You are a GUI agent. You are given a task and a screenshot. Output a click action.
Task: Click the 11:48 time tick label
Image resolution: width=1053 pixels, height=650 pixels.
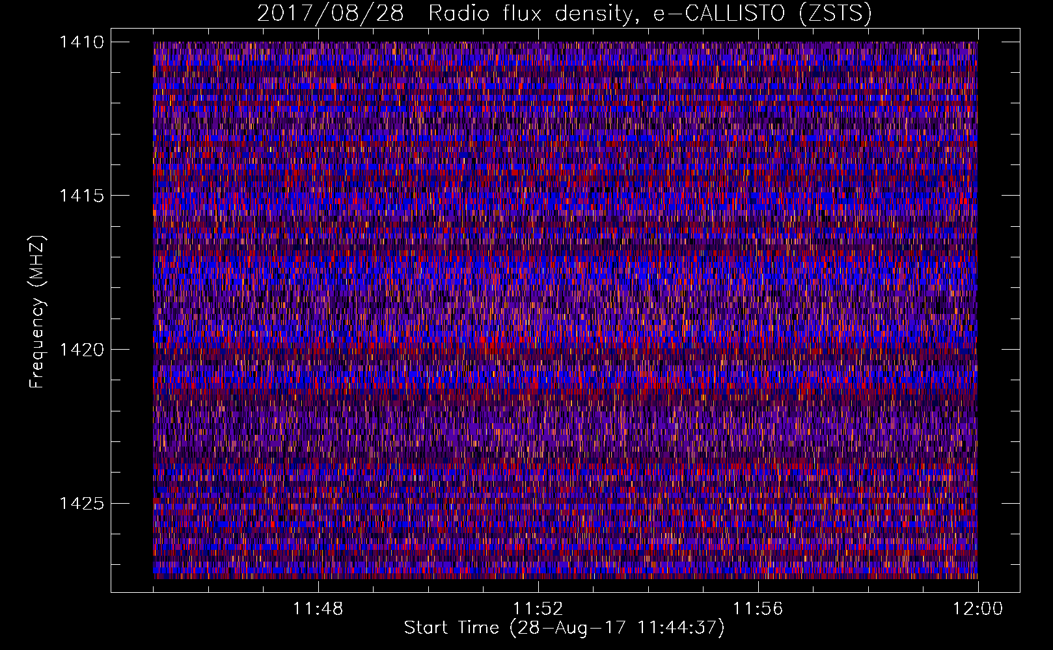click(x=318, y=609)
